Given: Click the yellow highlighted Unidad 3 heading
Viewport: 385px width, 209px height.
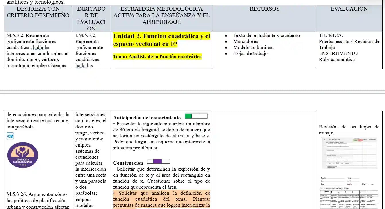Looking at the screenshot, I should tap(162, 40).
